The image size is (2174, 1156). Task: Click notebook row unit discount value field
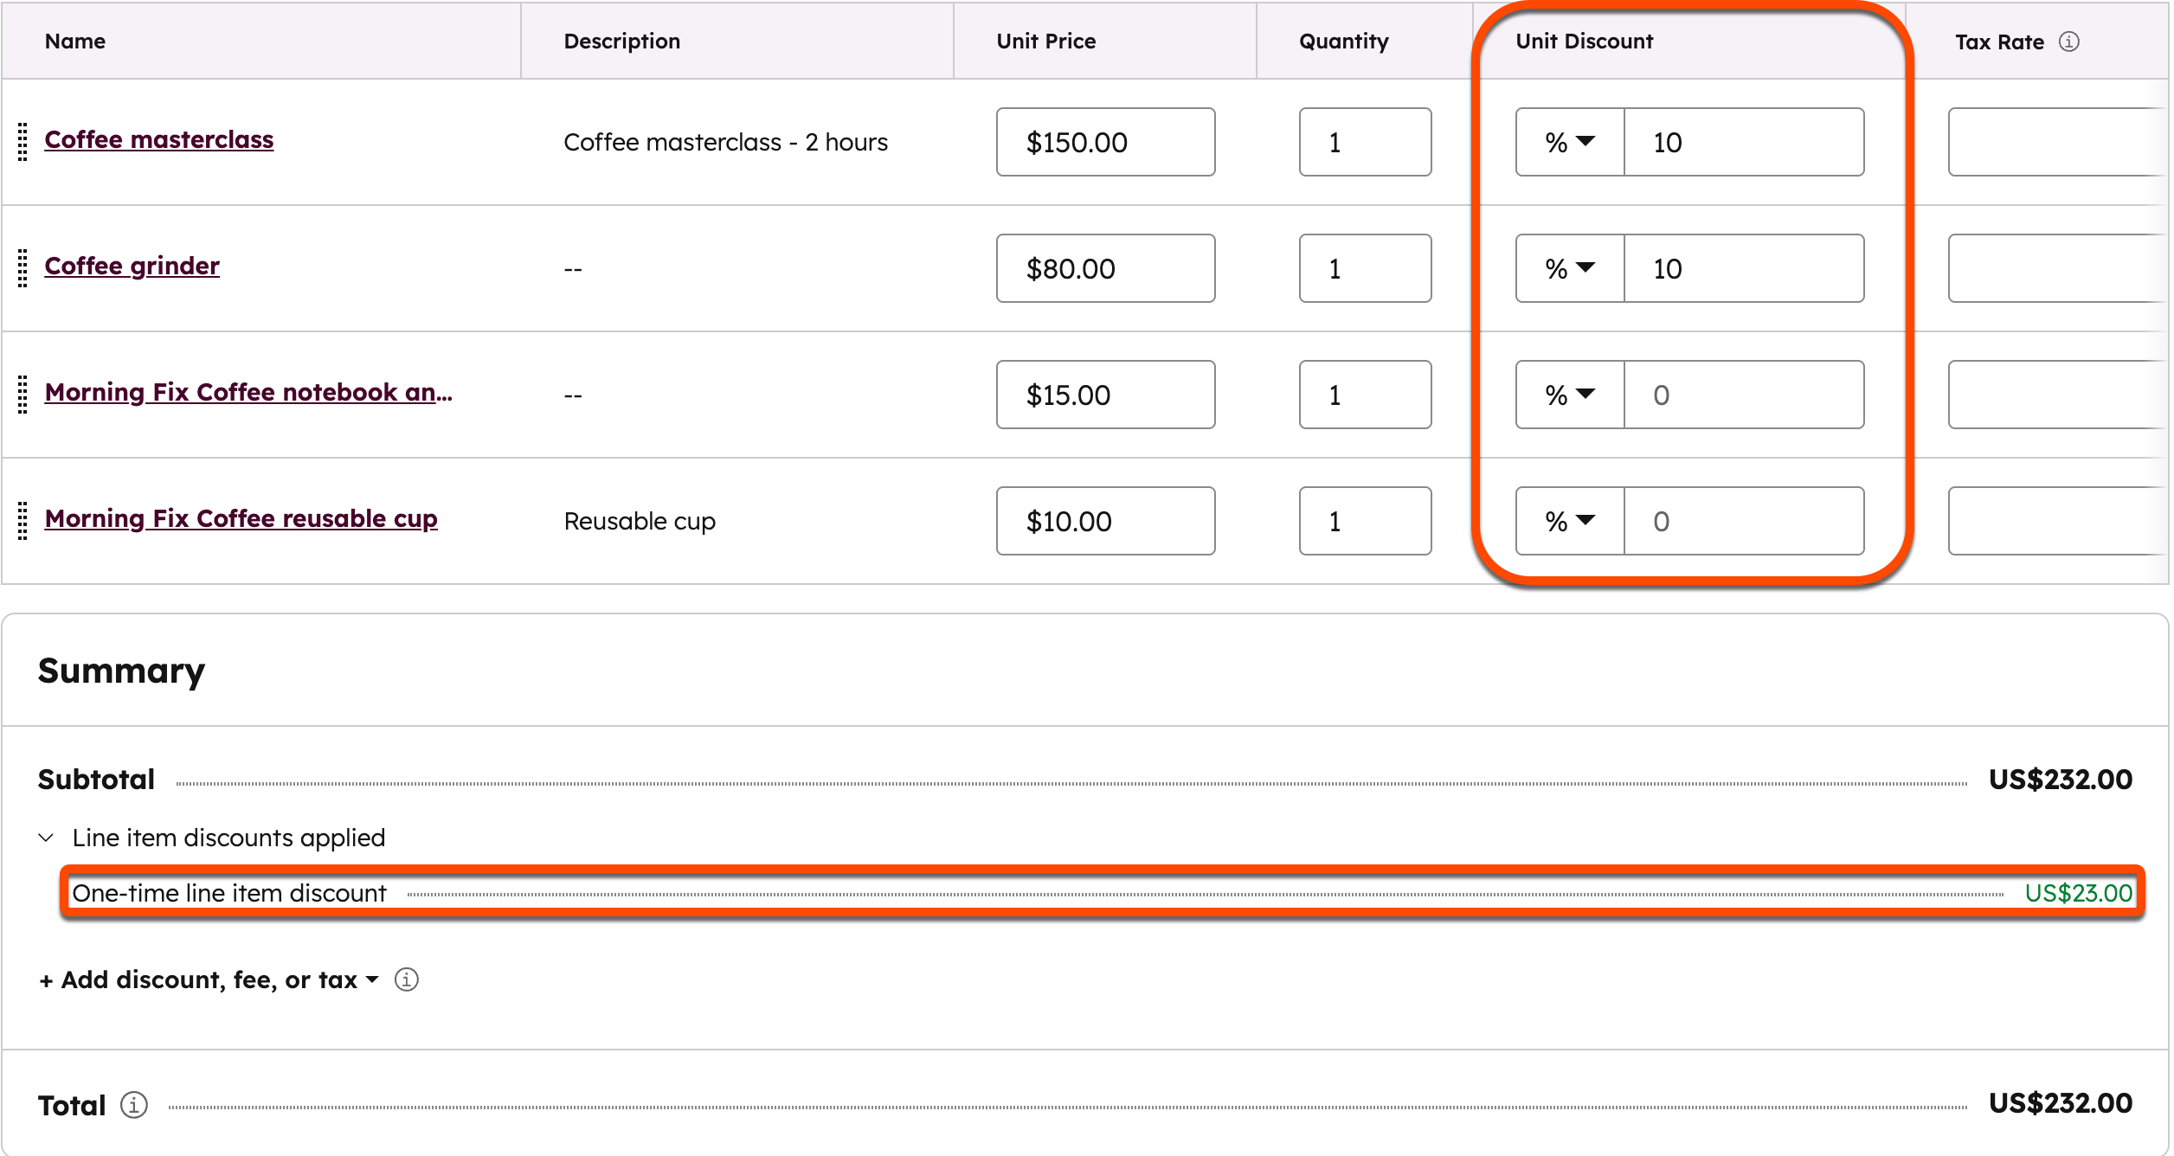[x=1743, y=395]
